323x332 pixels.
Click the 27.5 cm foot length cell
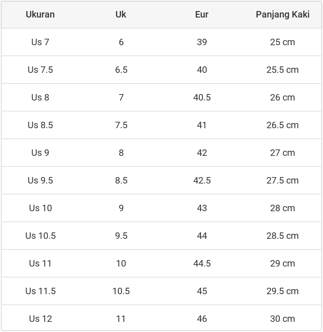[283, 180]
